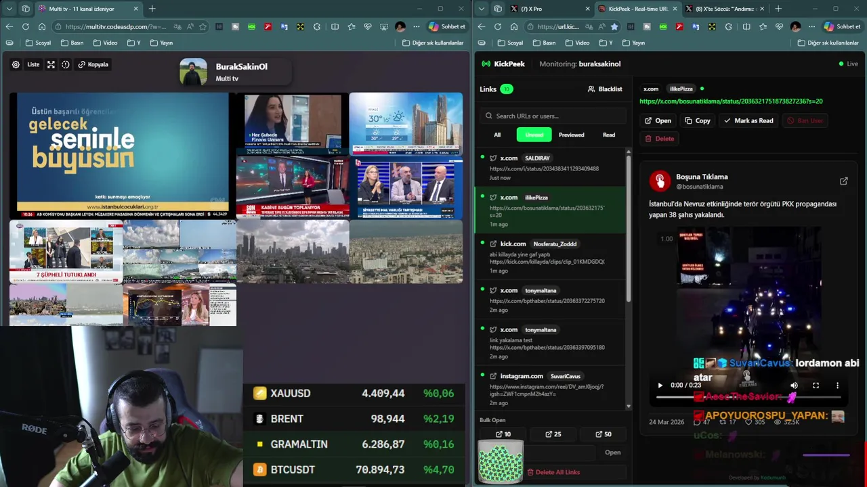867x487 pixels.
Task: Favorite the Multi tv page with star
Action: coord(203,26)
